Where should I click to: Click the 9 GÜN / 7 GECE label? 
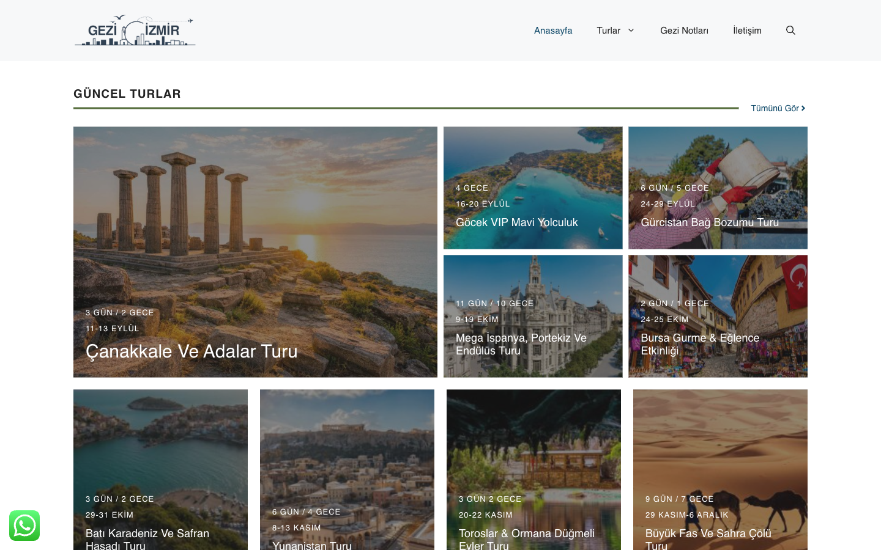[679, 499]
